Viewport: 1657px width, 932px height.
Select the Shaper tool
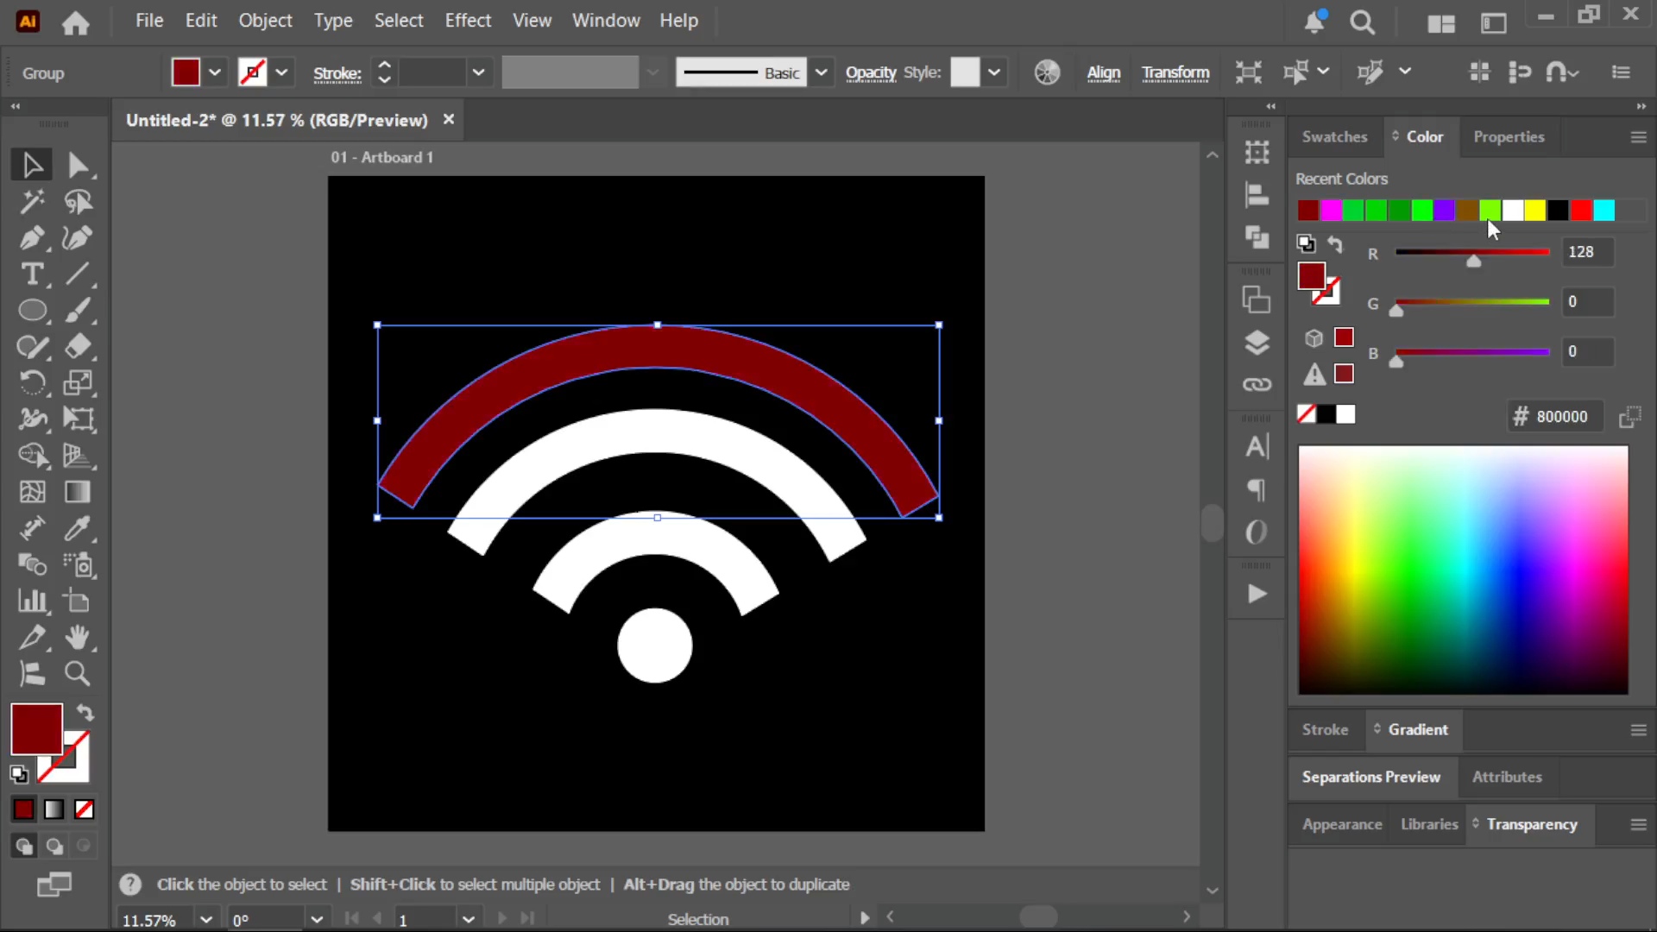tap(32, 347)
